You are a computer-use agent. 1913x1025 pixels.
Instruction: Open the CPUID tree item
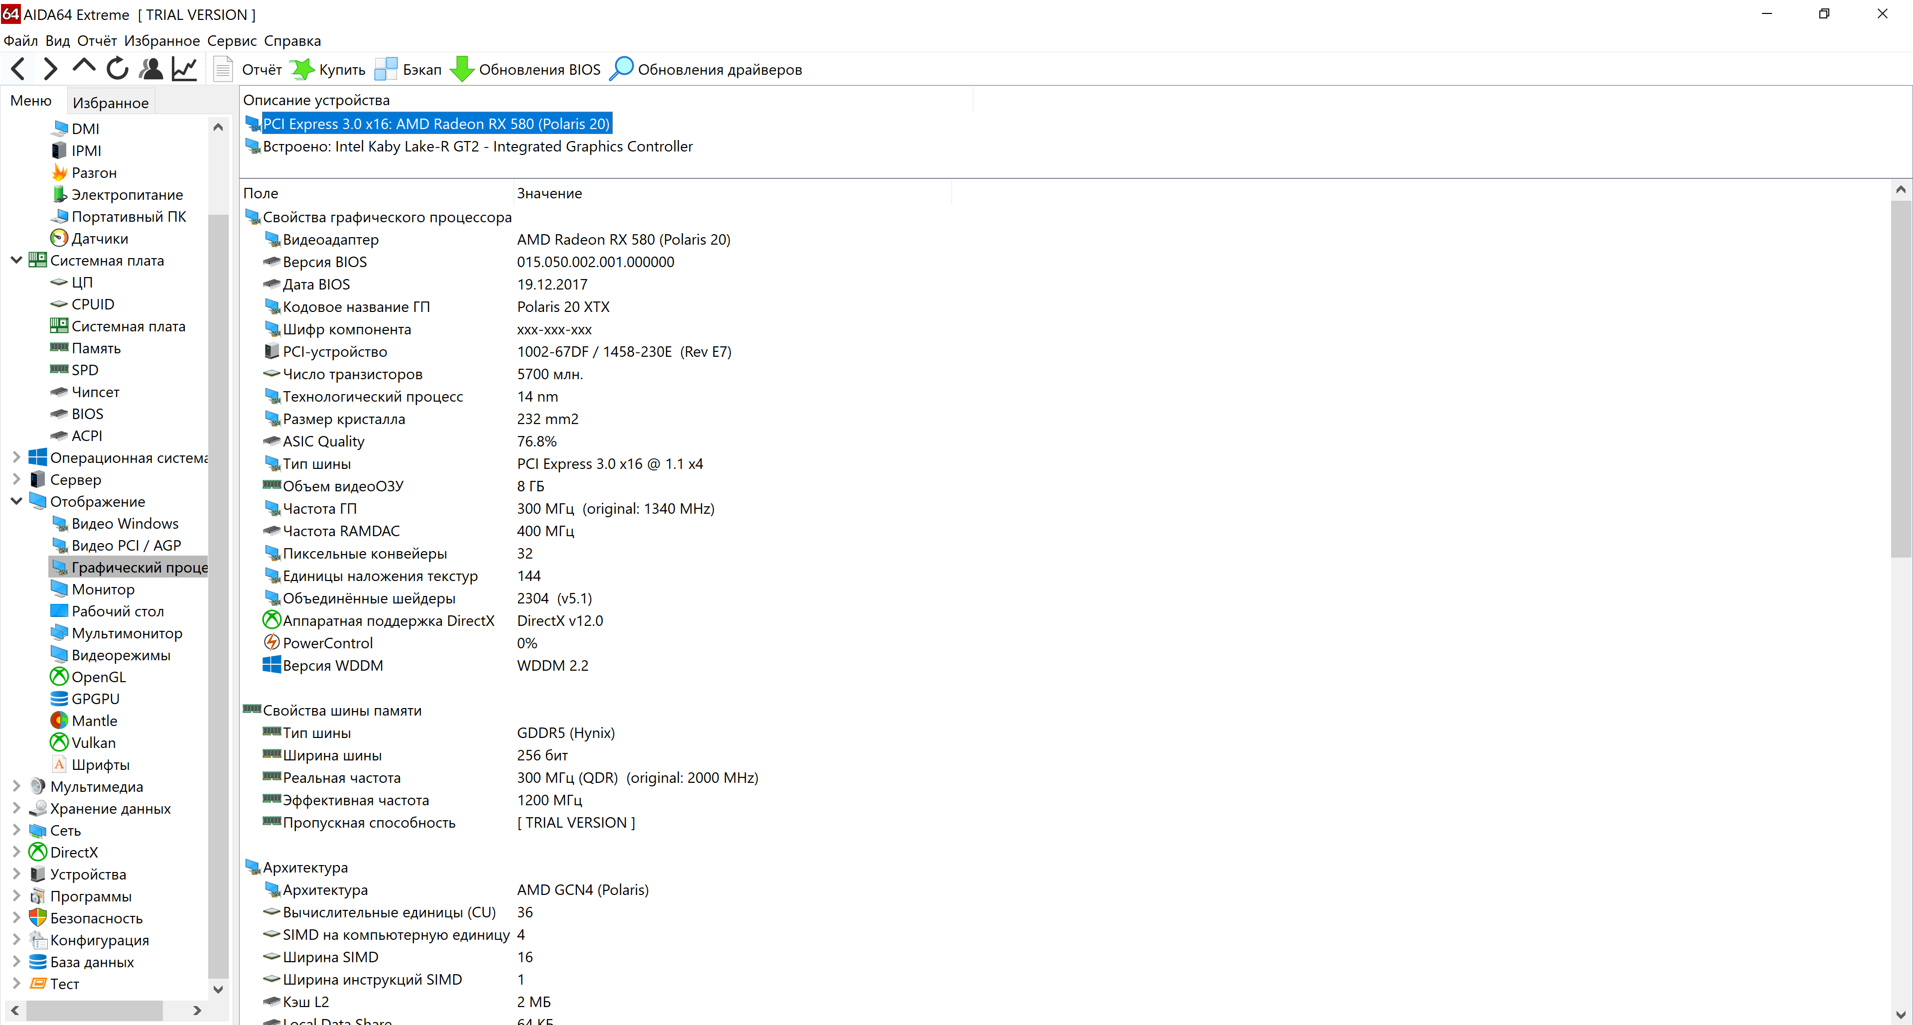click(x=82, y=304)
